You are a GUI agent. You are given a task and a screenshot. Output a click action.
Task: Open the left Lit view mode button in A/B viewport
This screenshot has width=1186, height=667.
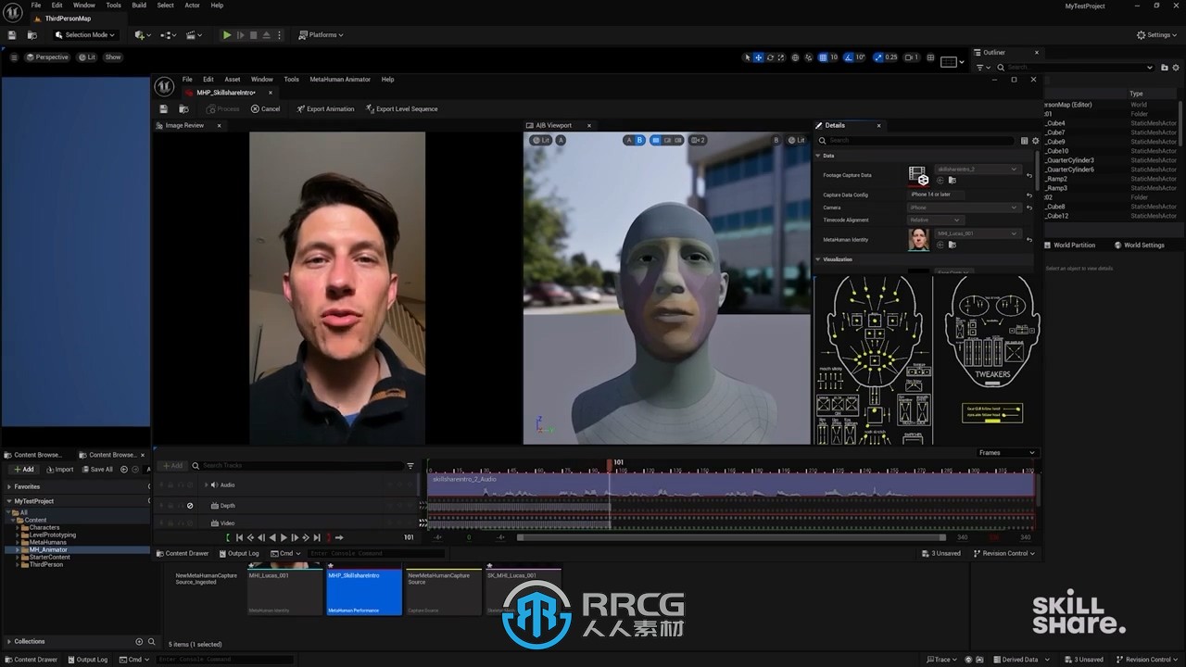[x=540, y=140]
